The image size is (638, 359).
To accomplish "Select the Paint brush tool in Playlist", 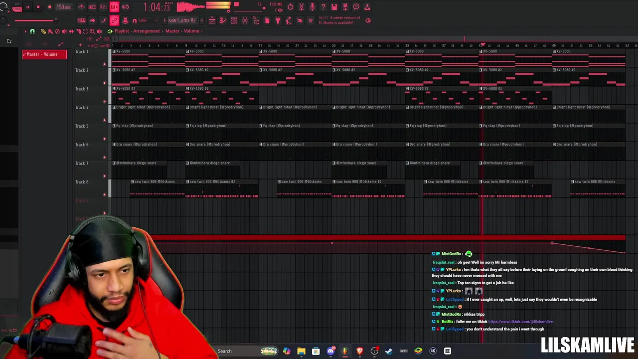I will pos(50,31).
